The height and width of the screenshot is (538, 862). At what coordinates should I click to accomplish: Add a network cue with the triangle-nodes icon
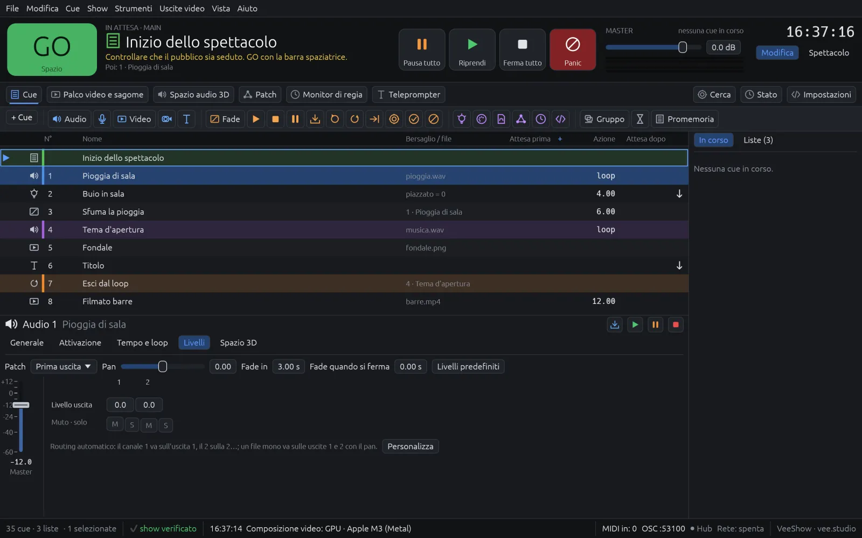[x=521, y=119]
